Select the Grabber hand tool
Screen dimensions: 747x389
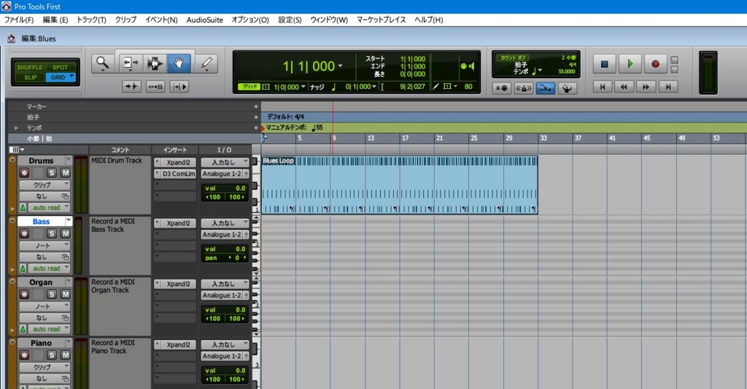179,63
